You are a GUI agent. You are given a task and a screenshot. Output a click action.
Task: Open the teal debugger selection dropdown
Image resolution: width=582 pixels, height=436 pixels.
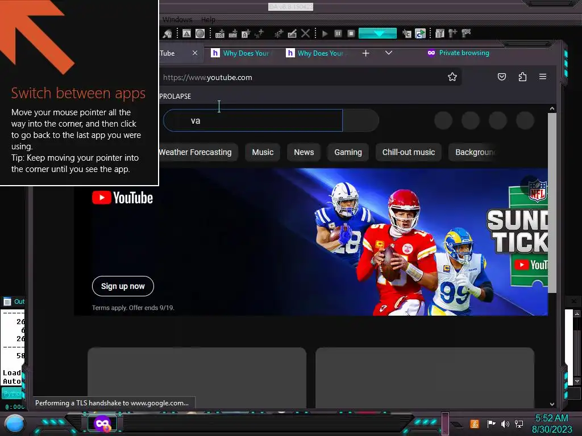pos(377,33)
